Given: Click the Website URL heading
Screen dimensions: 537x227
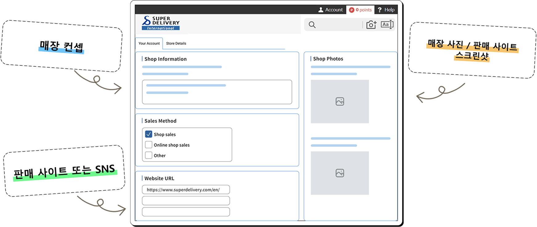Looking at the screenshot, I should tap(159, 178).
